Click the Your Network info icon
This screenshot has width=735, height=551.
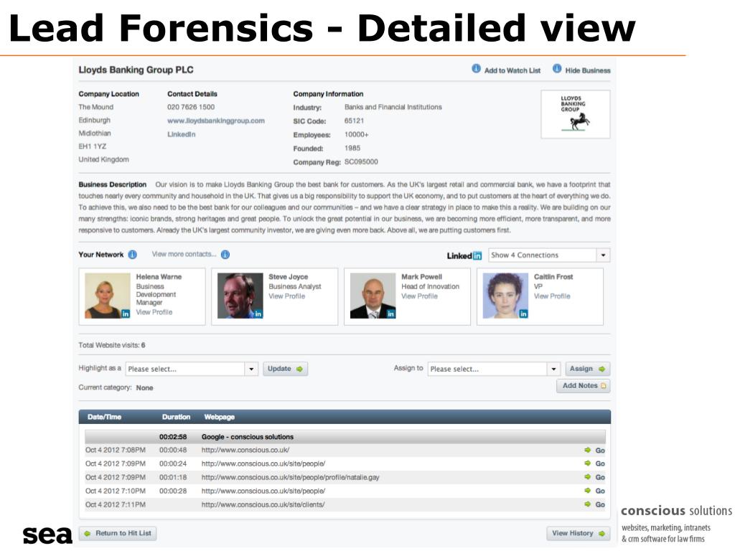coord(133,255)
